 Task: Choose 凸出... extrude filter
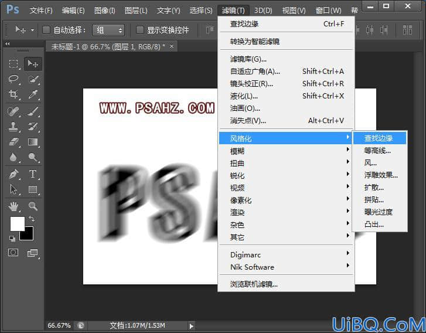pos(380,225)
